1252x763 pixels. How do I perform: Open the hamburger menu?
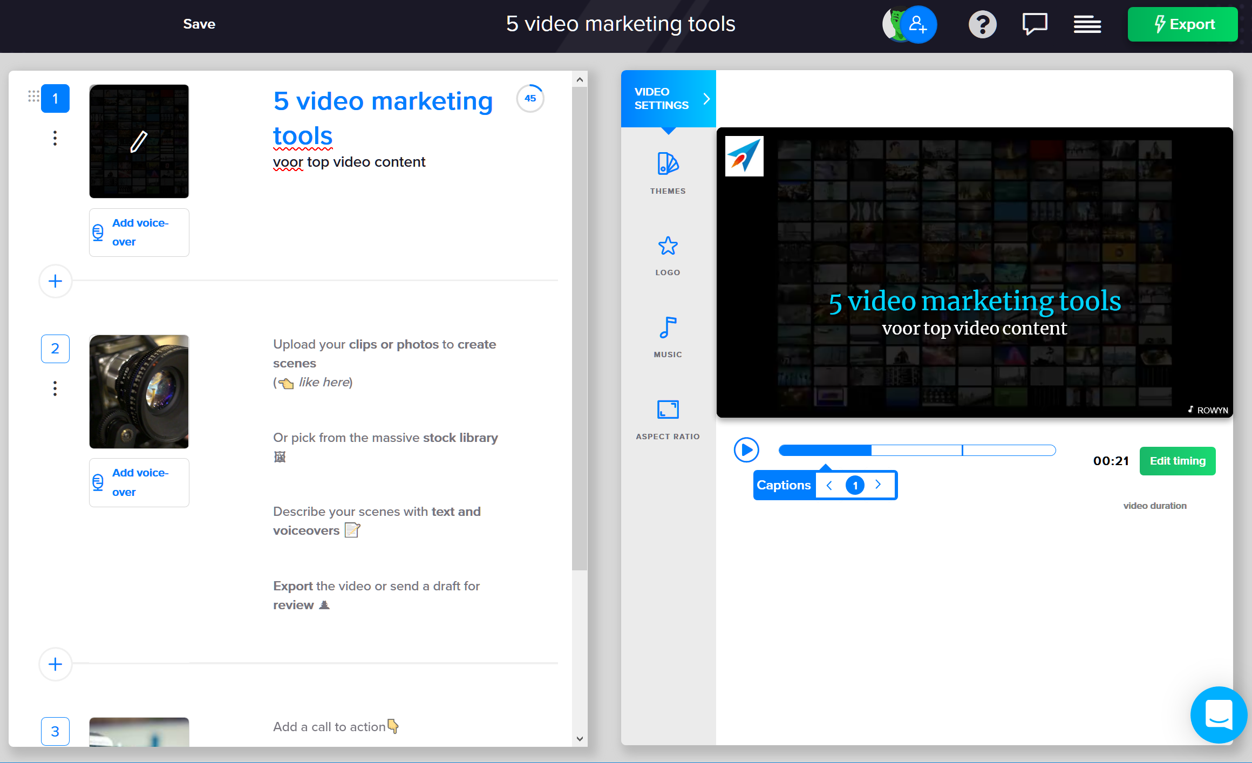pyautogui.click(x=1087, y=24)
